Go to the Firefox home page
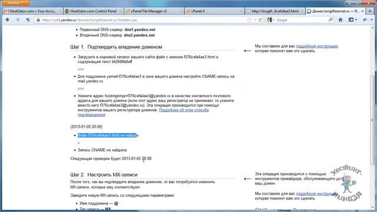377x212 pixels. pyautogui.click(x=340, y=20)
